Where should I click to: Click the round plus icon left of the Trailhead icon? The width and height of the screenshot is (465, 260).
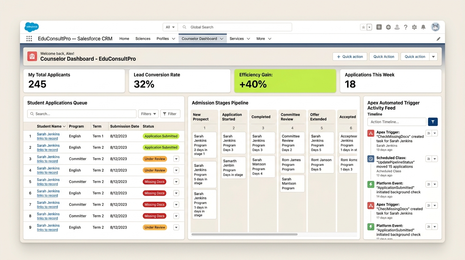pos(388,27)
